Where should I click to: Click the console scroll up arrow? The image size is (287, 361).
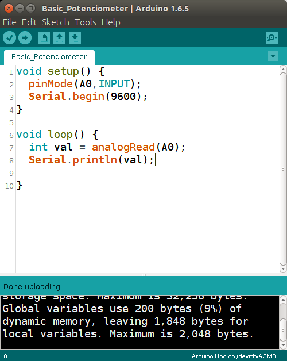pyautogui.click(x=283, y=299)
